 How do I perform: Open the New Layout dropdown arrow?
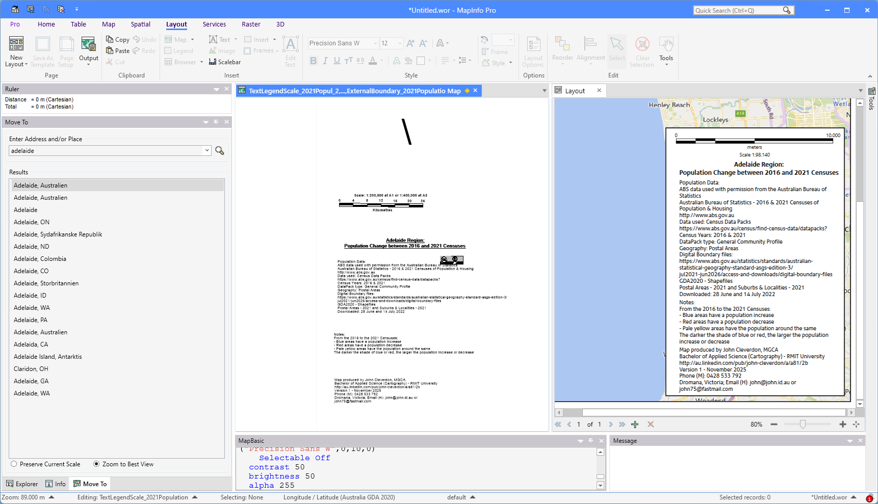[x=26, y=65]
